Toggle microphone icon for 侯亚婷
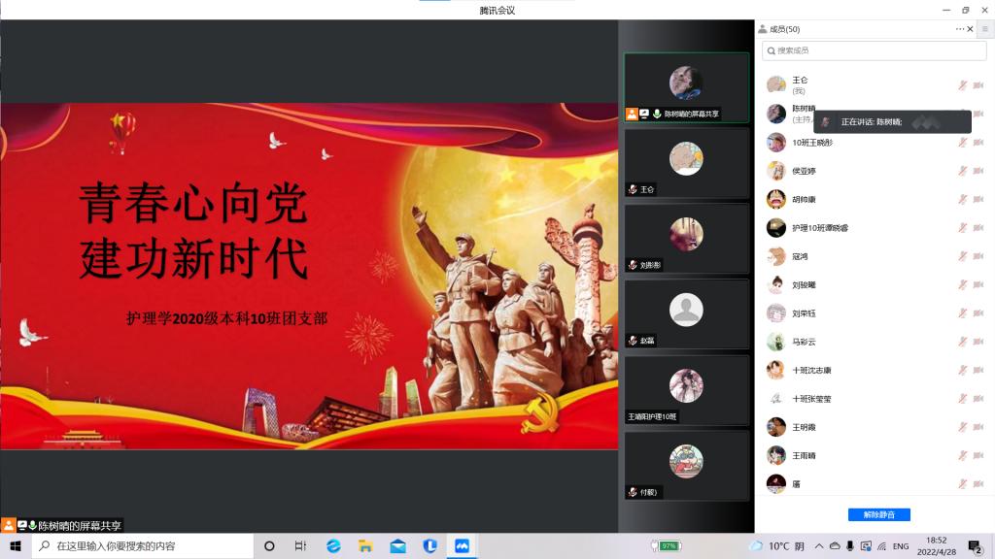The image size is (995, 559). (x=962, y=171)
